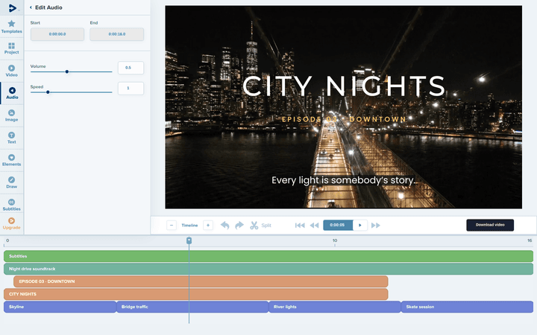
Task: Click the Download video button
Action: (490, 225)
